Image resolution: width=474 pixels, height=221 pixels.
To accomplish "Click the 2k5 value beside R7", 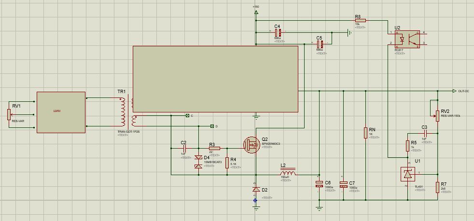I will pos(443,188).
